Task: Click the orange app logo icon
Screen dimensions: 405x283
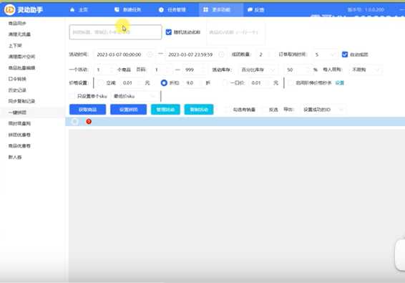Action: click(x=9, y=9)
